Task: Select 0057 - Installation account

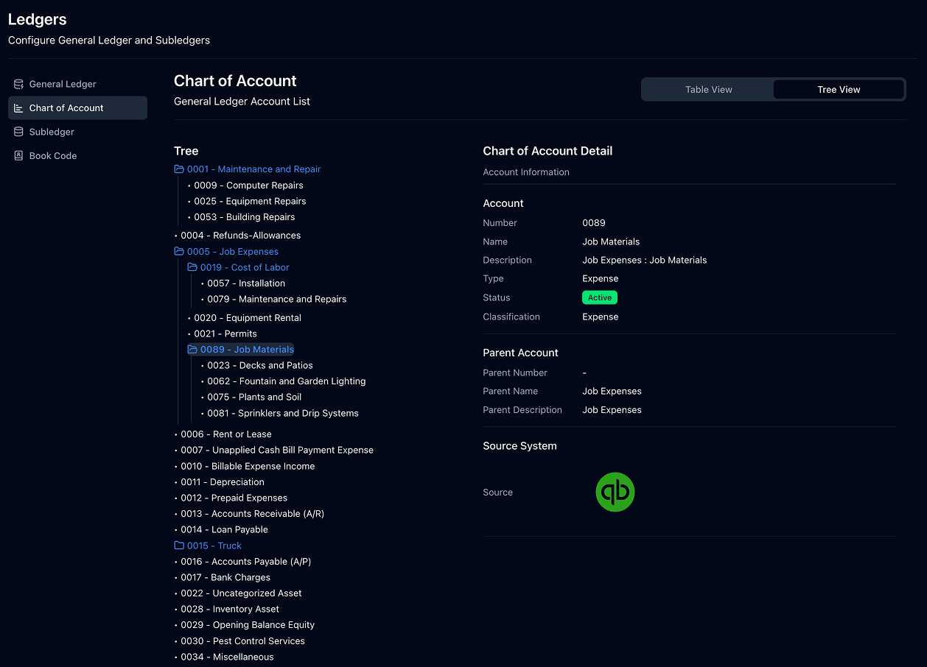Action: coord(246,283)
